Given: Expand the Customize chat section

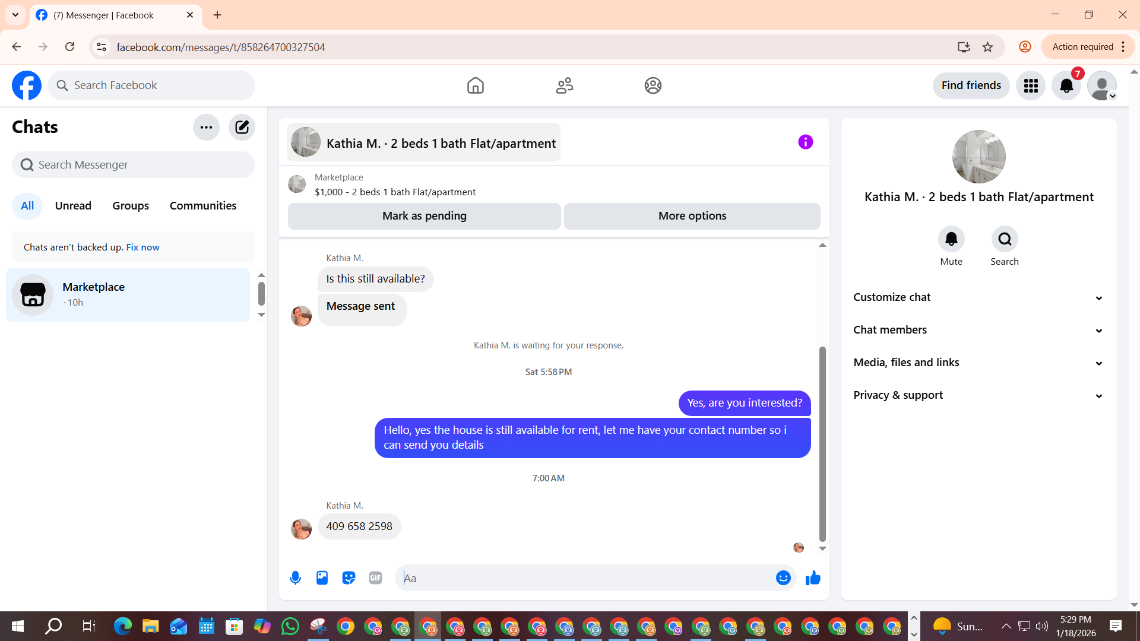Looking at the screenshot, I should 978,297.
